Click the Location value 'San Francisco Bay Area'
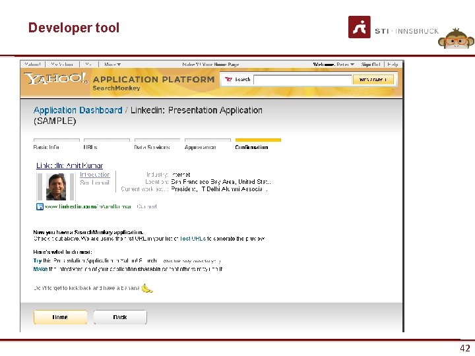 click(x=204, y=182)
